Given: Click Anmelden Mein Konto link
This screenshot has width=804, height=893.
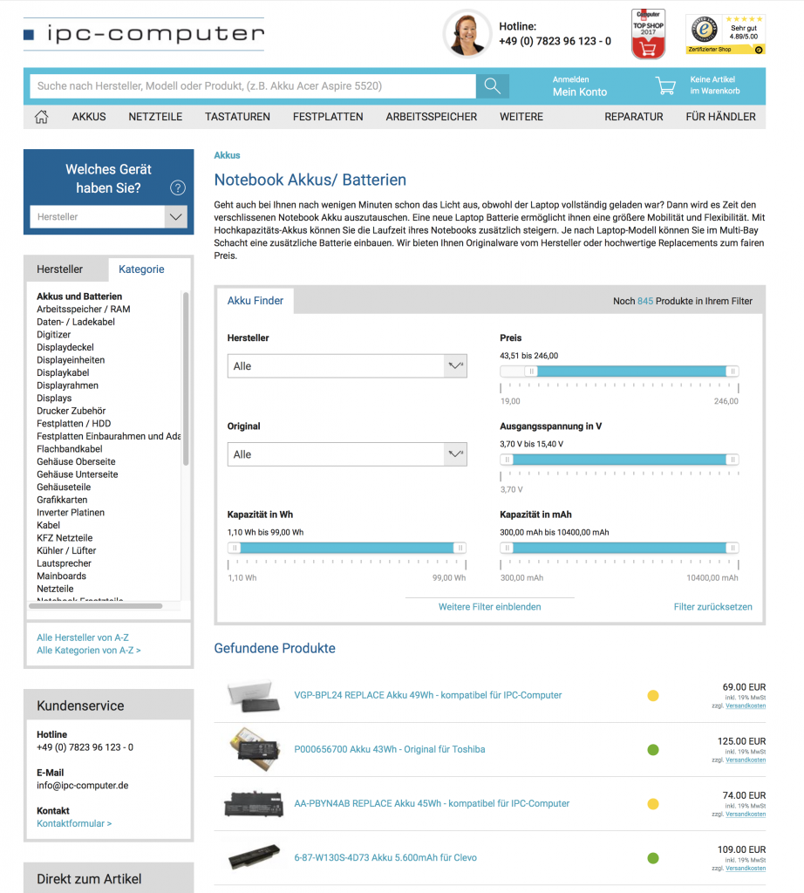Looking at the screenshot, I should pyautogui.click(x=580, y=86).
